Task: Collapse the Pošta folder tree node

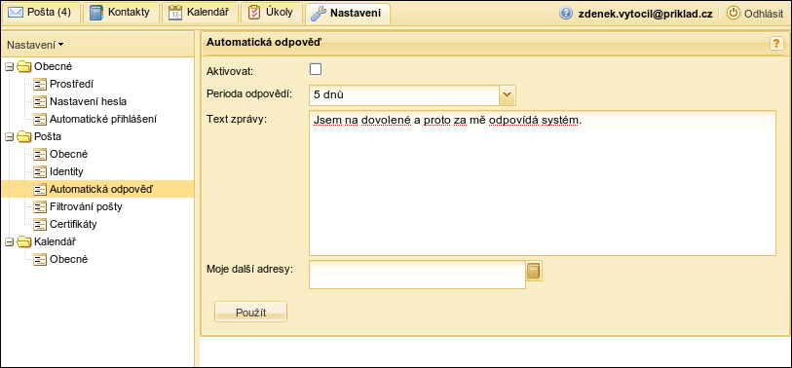Action: [9, 137]
